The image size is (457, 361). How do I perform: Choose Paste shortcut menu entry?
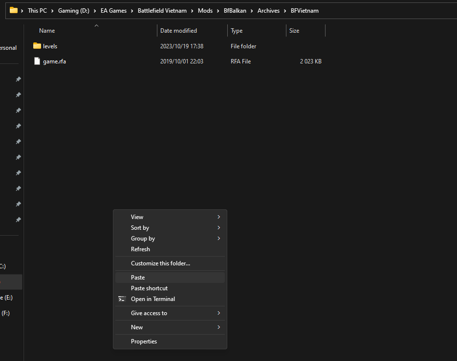(149, 288)
